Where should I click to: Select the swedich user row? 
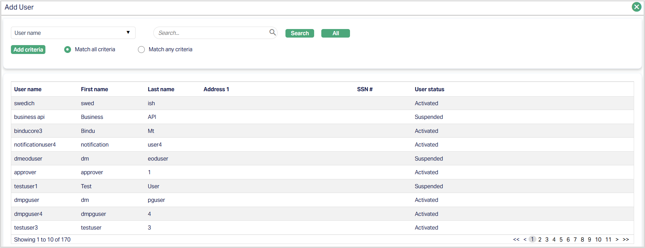click(24, 103)
